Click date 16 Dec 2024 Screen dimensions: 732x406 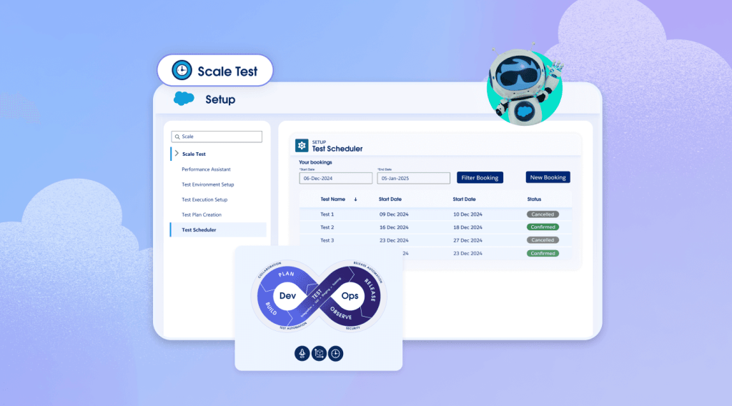tap(394, 227)
